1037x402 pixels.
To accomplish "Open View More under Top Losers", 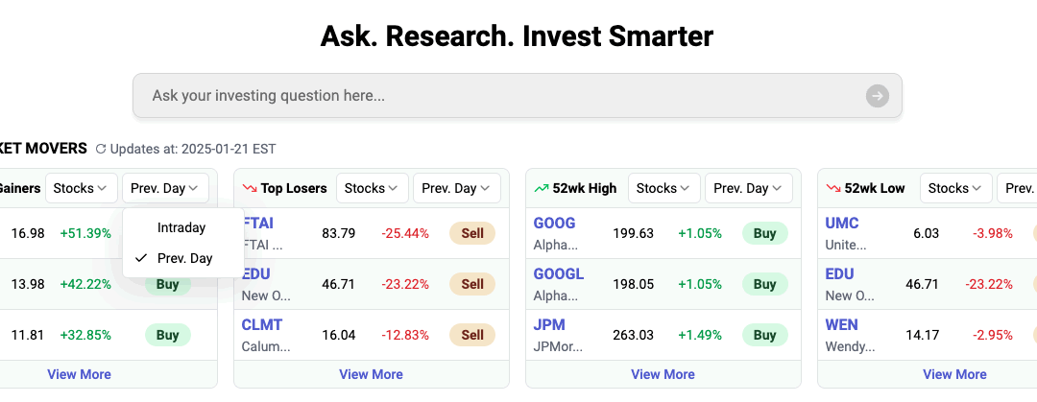I will pyautogui.click(x=372, y=374).
